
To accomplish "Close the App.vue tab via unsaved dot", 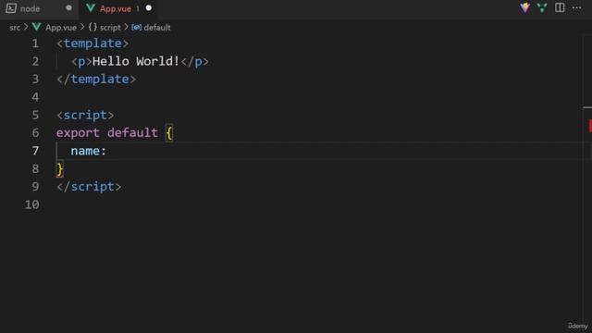I will [149, 8].
